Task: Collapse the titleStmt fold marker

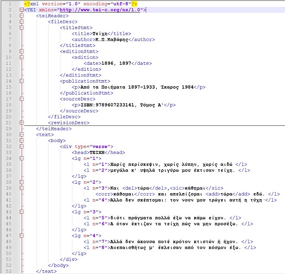Action: click(22, 28)
